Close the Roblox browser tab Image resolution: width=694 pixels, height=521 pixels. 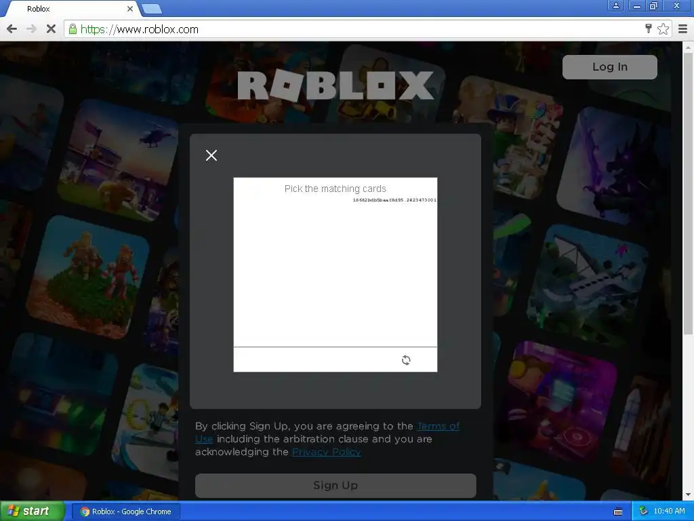pos(129,9)
